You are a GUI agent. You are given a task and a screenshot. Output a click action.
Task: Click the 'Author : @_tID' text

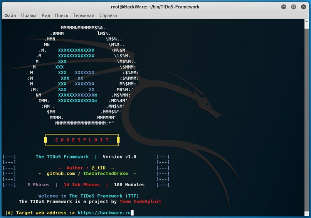pyautogui.click(x=86, y=168)
